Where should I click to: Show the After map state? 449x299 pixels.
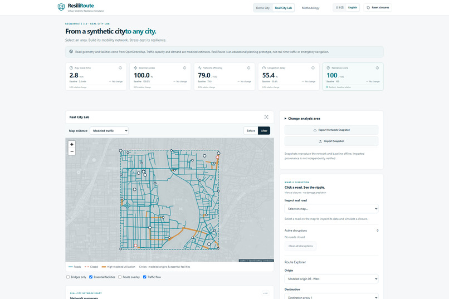pos(264,131)
